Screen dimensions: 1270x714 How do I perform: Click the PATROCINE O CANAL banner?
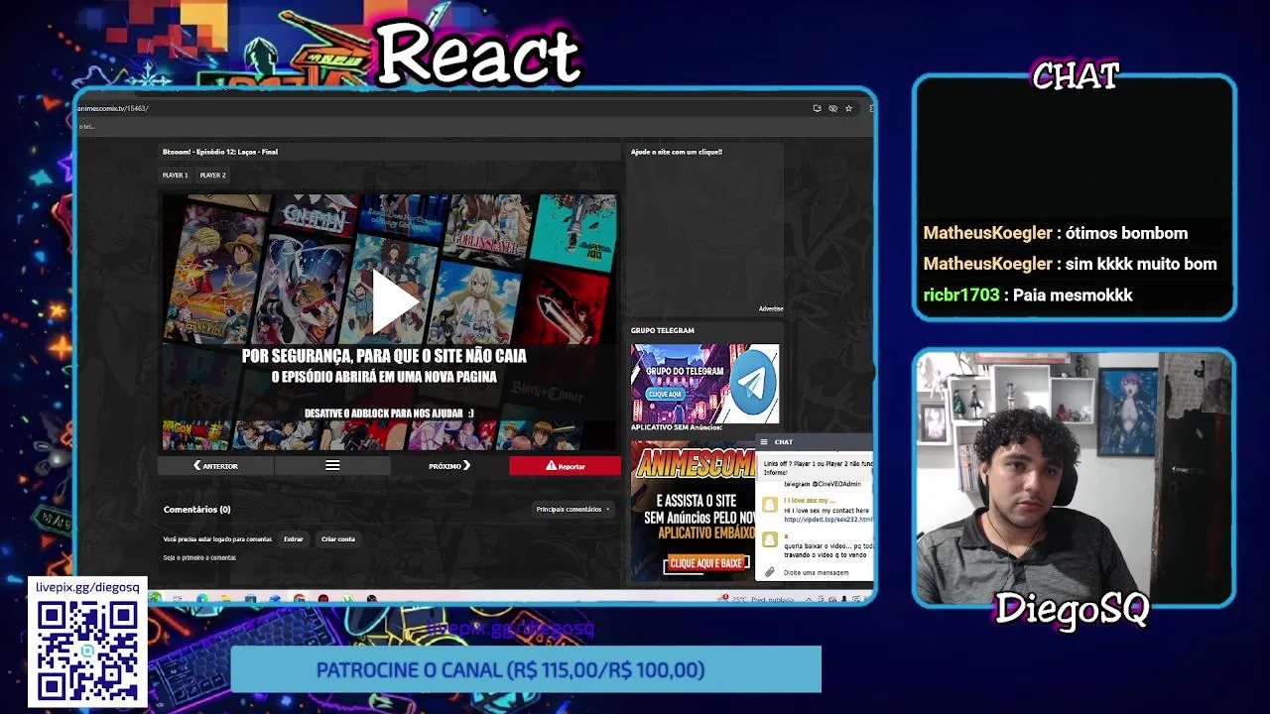point(526,669)
